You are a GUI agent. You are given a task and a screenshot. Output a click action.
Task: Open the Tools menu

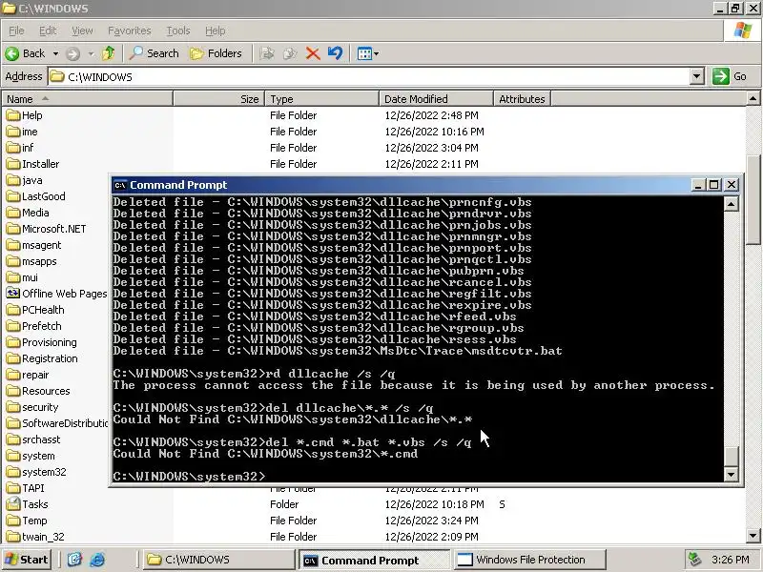click(178, 31)
